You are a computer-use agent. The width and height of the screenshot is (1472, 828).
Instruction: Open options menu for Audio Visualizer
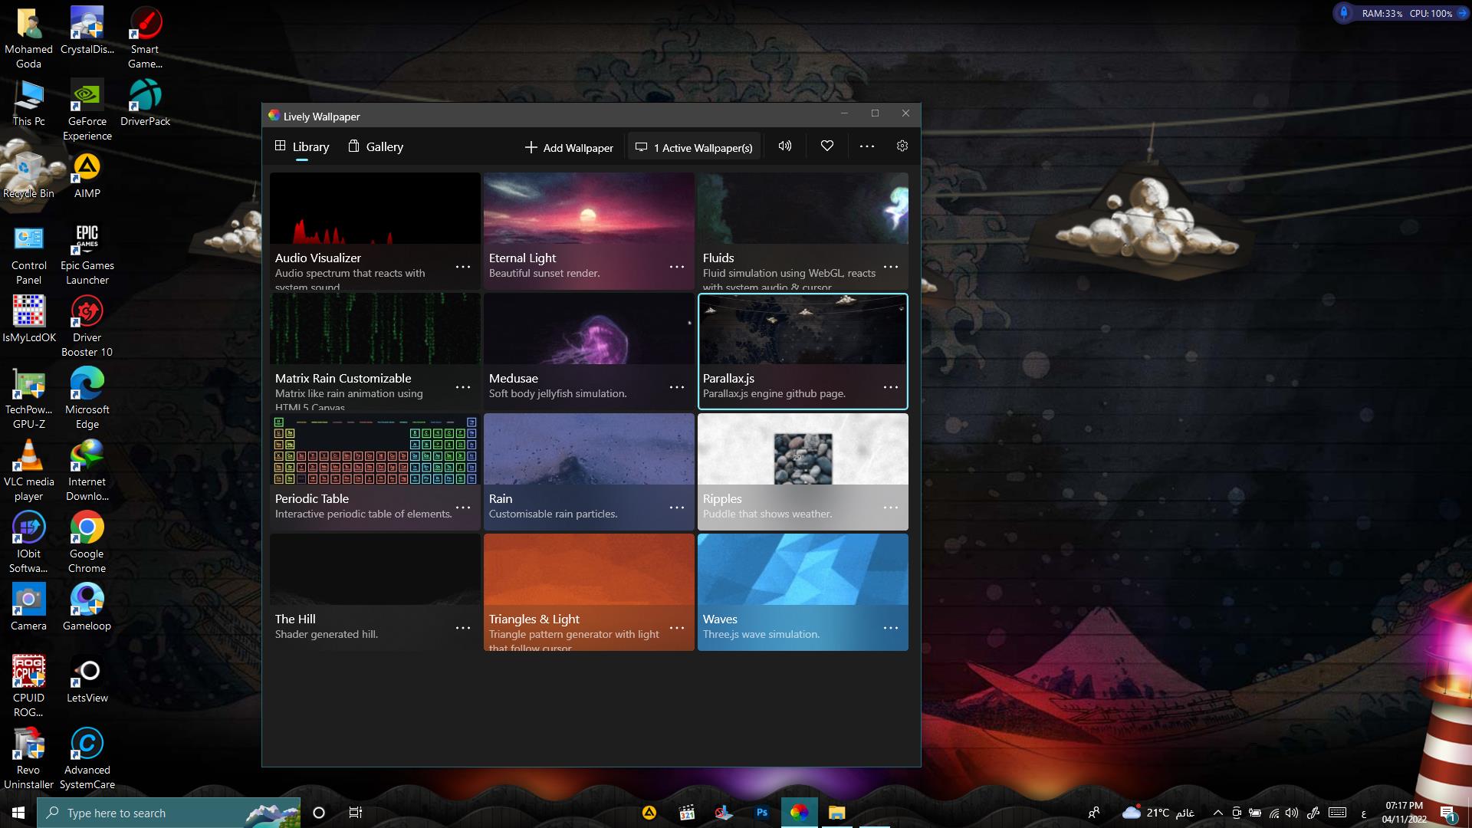[x=463, y=267]
